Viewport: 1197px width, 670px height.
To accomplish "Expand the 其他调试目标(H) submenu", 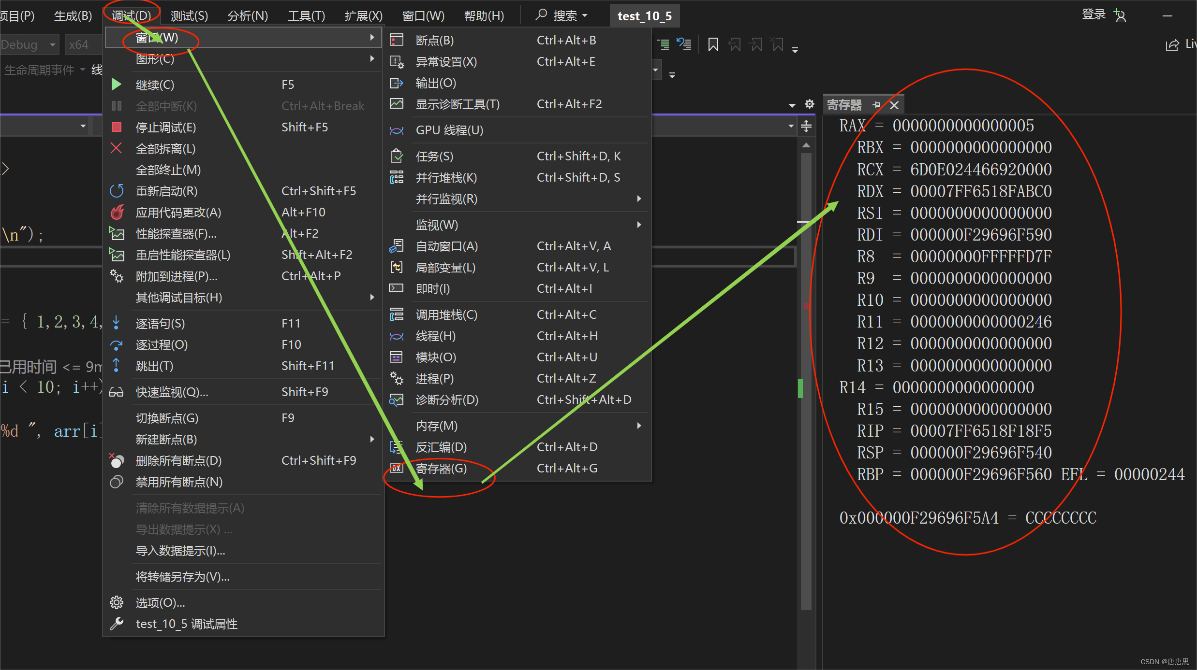I will pyautogui.click(x=243, y=297).
